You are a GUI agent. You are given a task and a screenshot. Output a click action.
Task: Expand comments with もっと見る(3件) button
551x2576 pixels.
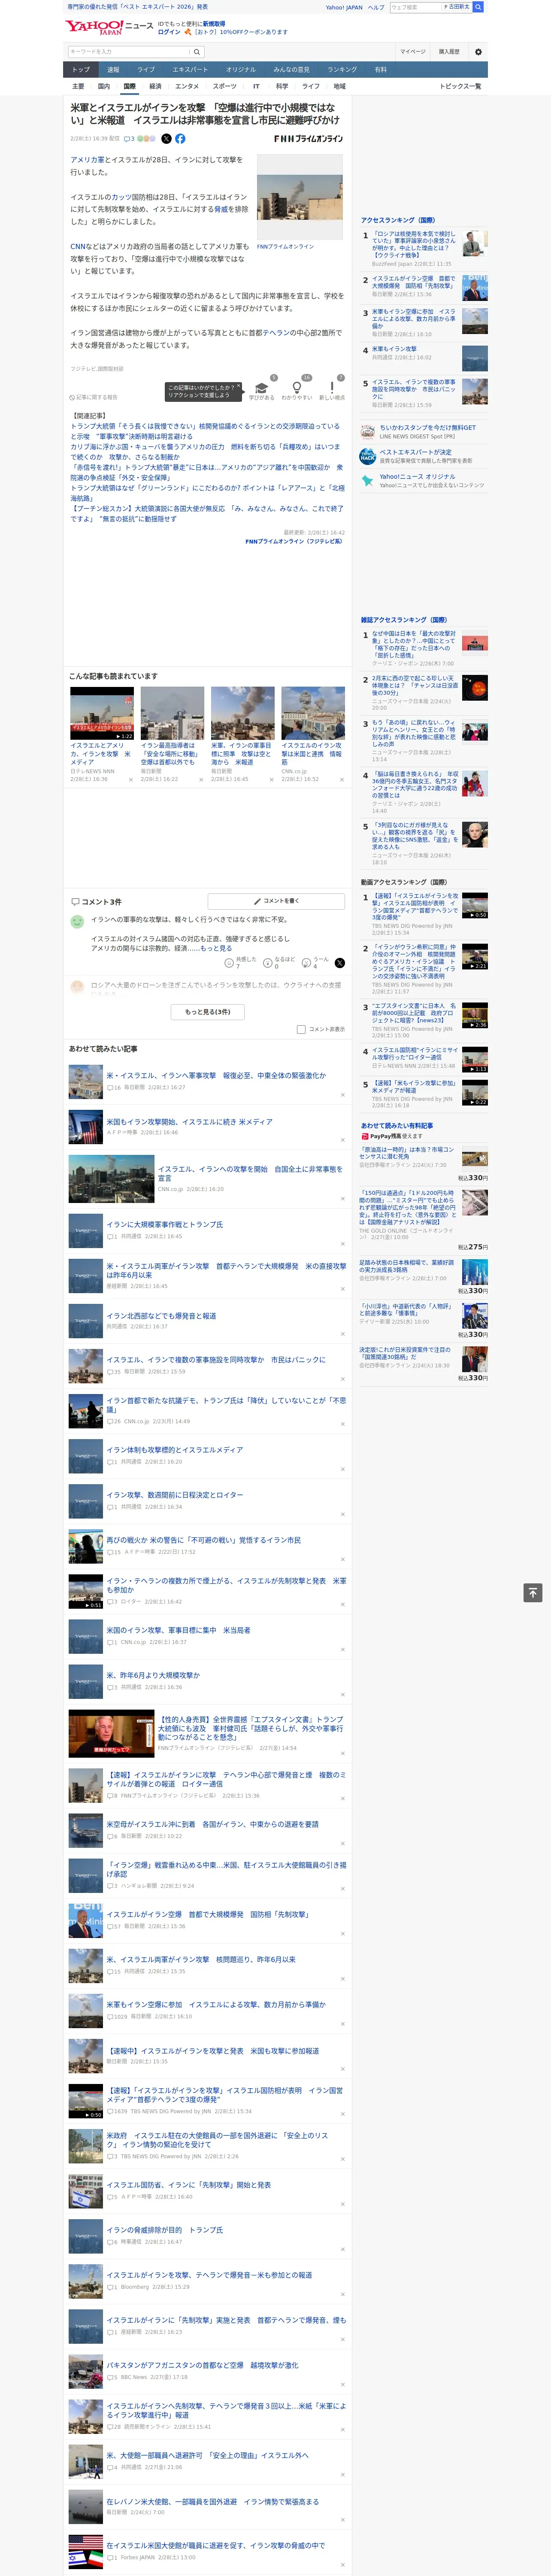208,1011
